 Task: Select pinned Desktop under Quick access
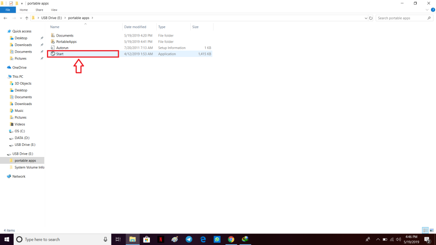pos(21,38)
